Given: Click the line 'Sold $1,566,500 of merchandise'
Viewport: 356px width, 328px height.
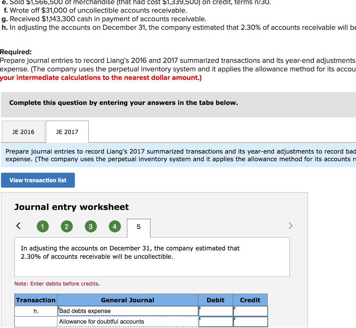Looking at the screenshot, I should click(136, 2).
